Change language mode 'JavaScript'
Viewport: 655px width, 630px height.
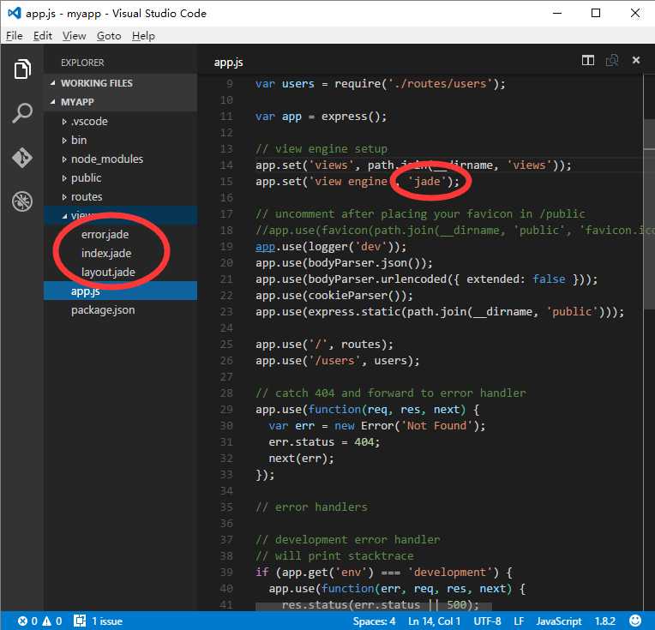click(558, 621)
